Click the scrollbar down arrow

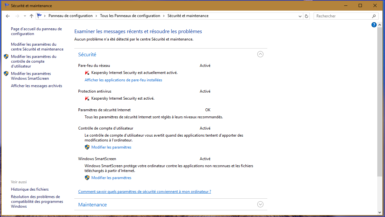tap(380, 212)
